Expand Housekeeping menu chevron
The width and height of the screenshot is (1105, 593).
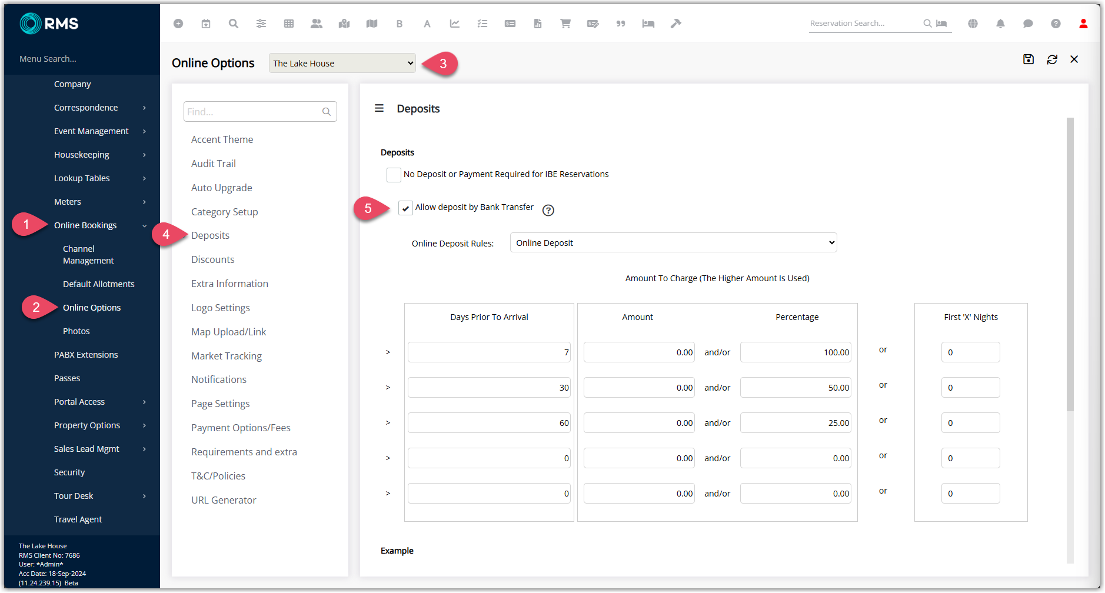tap(144, 155)
